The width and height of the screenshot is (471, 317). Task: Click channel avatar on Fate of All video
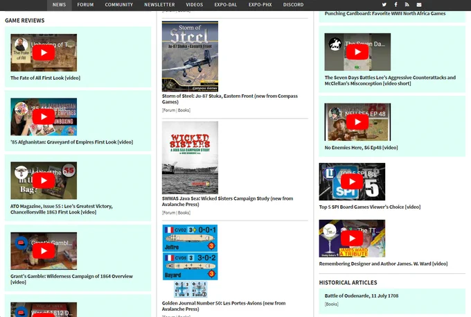(x=21, y=44)
